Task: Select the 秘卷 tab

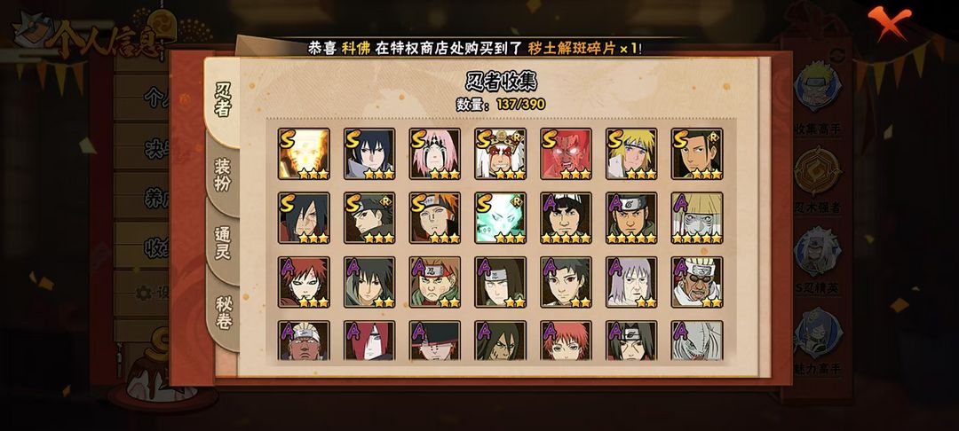Action: 223,312
